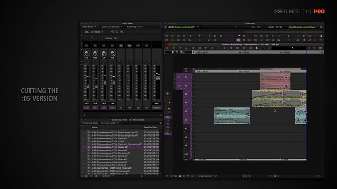
Task: Select the purple text view icon in bin footer
Action: pos(86,176)
